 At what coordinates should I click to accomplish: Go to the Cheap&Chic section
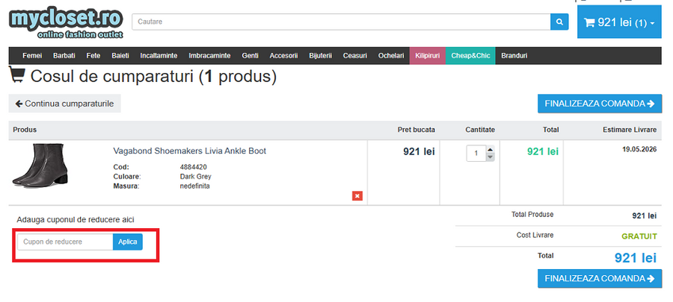pos(470,56)
